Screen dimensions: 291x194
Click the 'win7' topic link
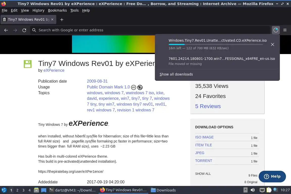(x=125, y=99)
